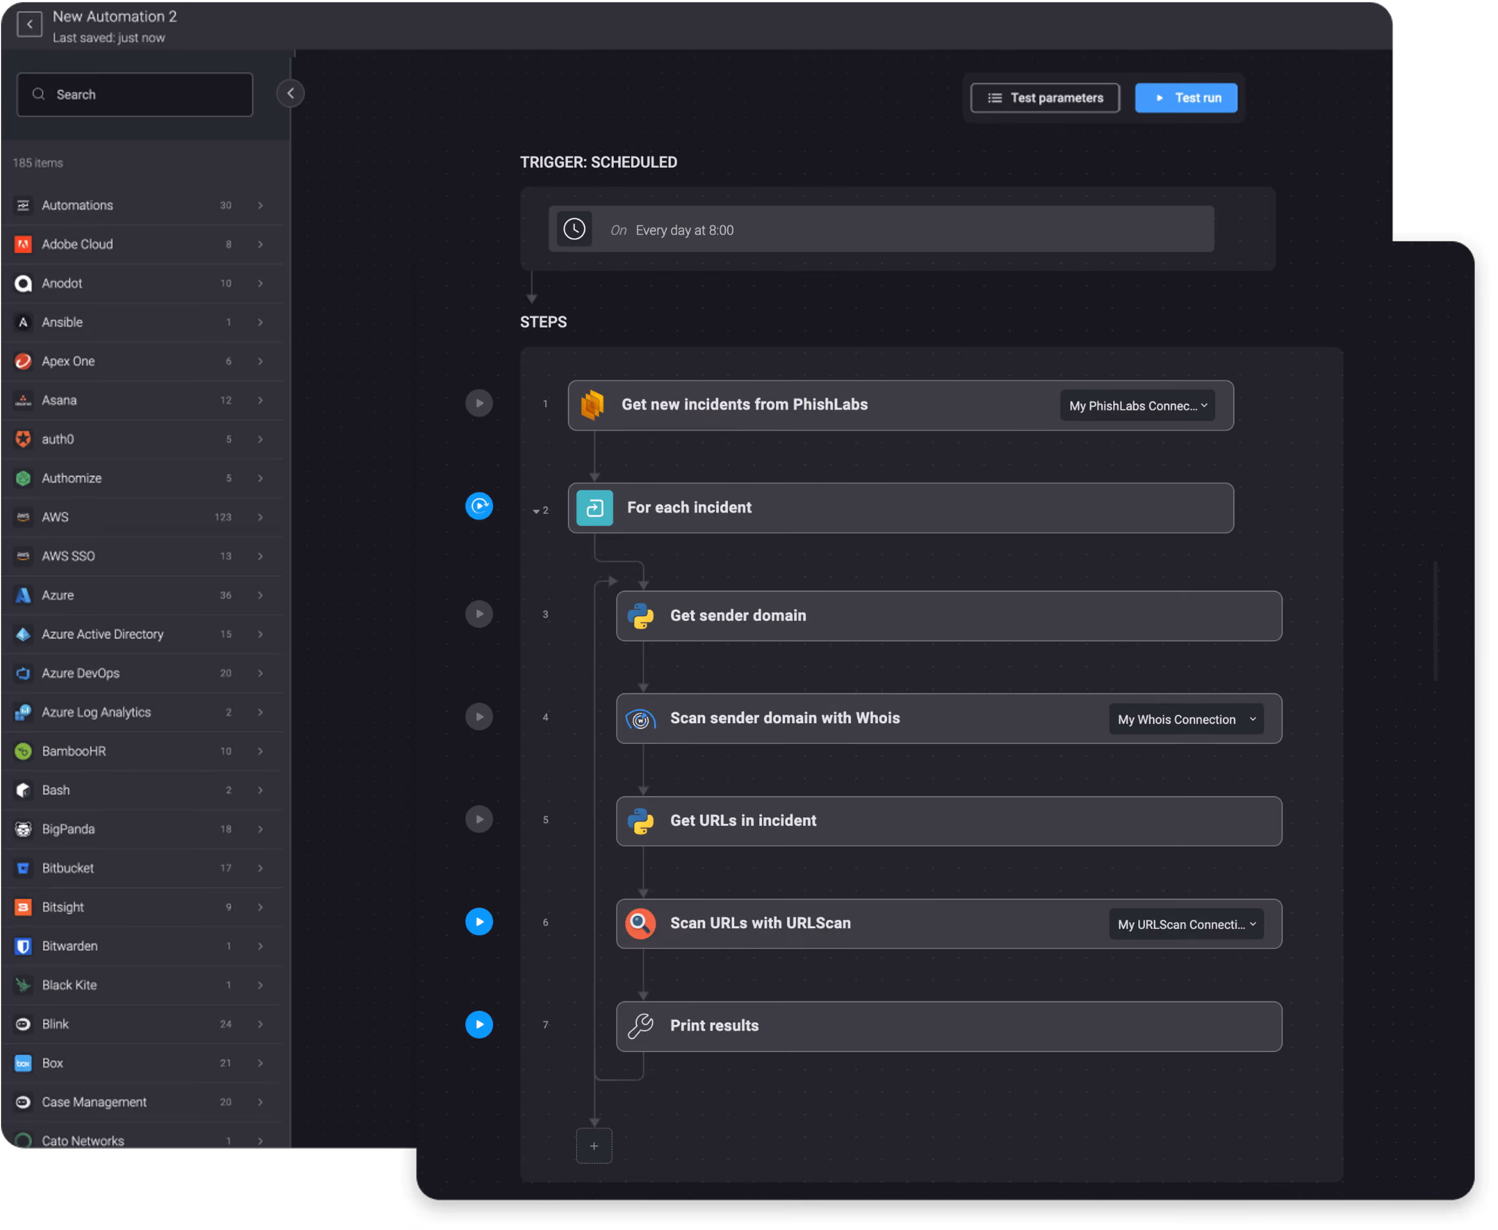Click the Azure DevOps icon
The width and height of the screenshot is (1498, 1230).
(24, 673)
